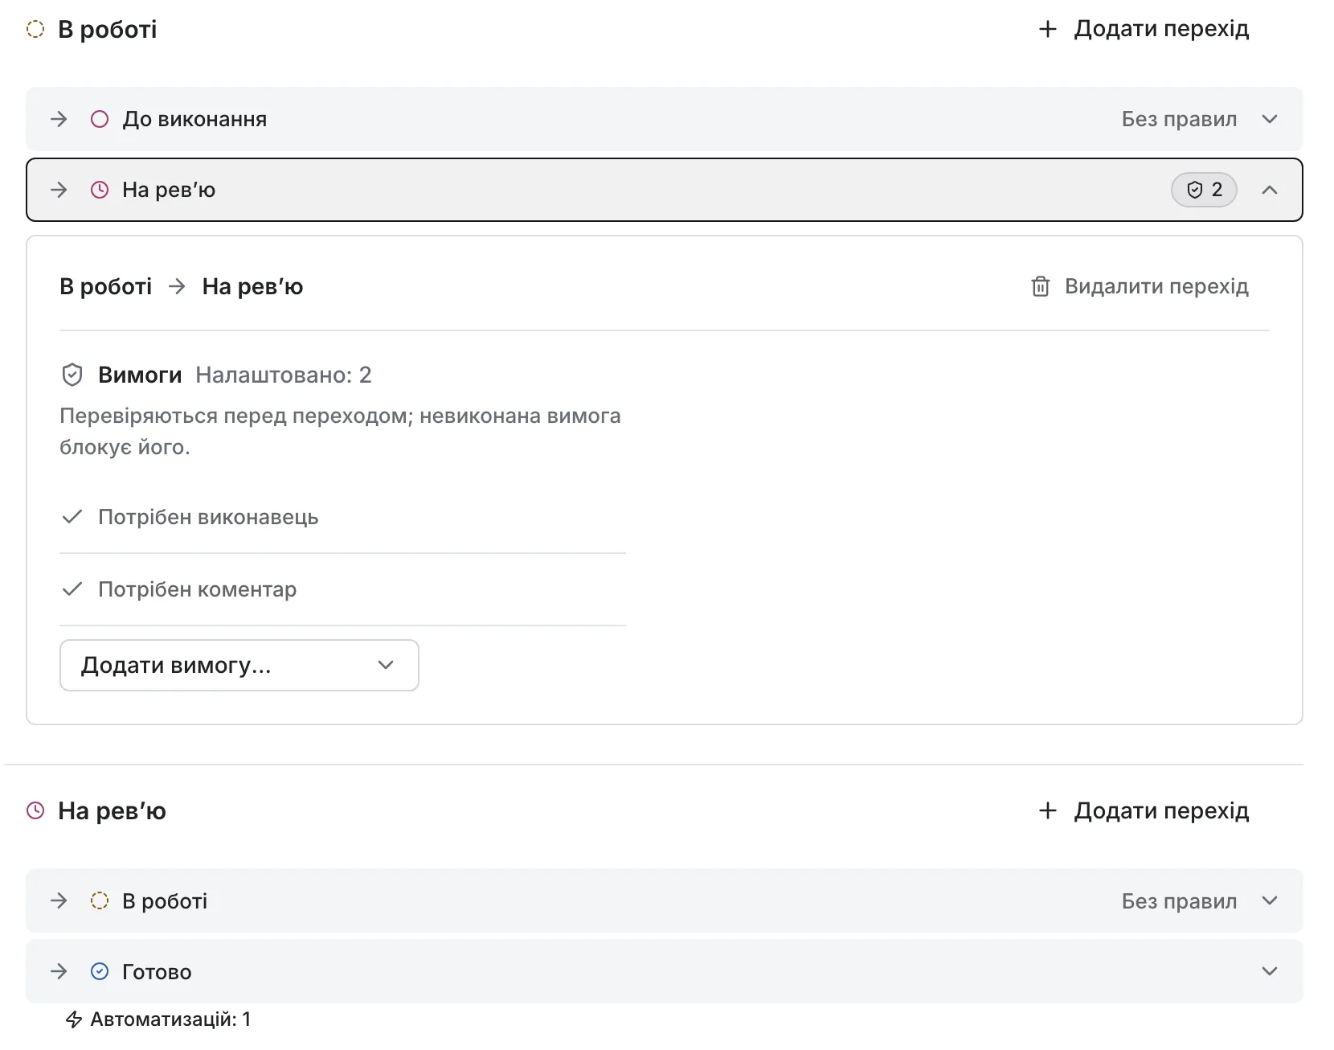Screen dimensions: 1334x1050
Task: Click the "До виконання" status name
Action: pos(194,119)
